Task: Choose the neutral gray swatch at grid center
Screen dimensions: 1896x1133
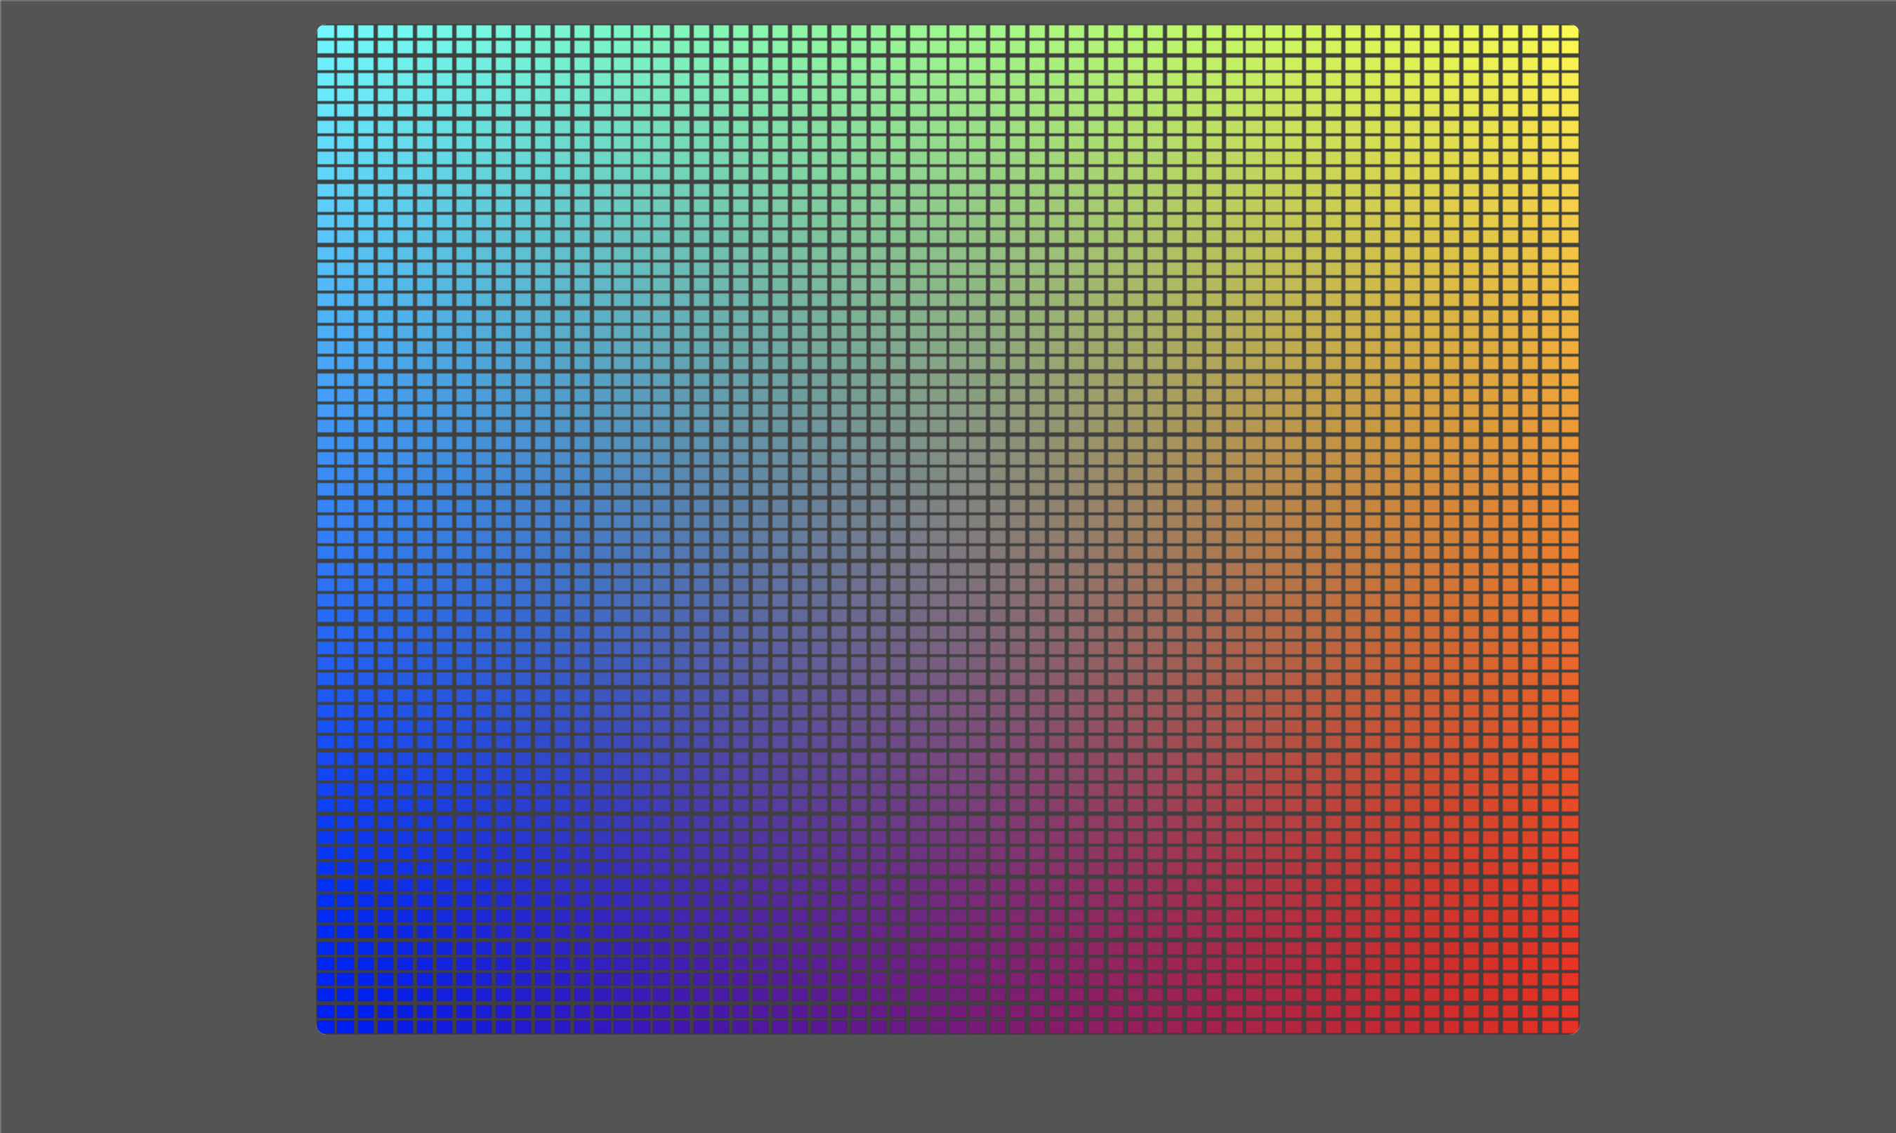Action: pos(958,537)
